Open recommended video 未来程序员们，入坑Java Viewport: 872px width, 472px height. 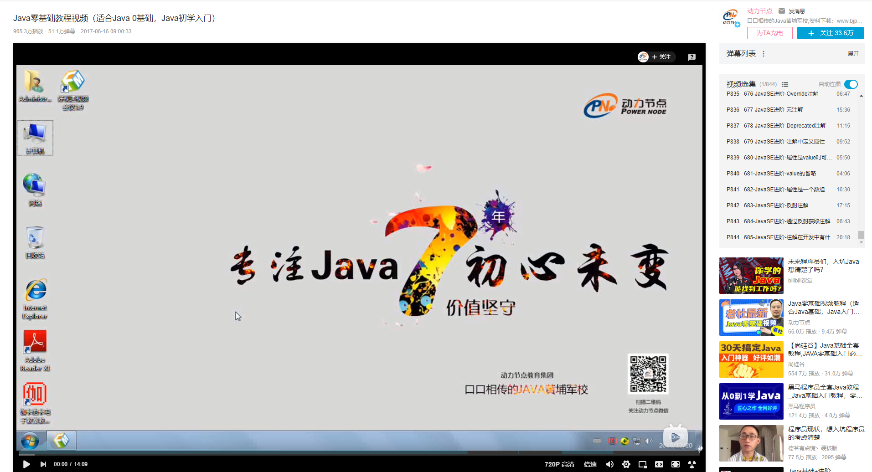823,266
